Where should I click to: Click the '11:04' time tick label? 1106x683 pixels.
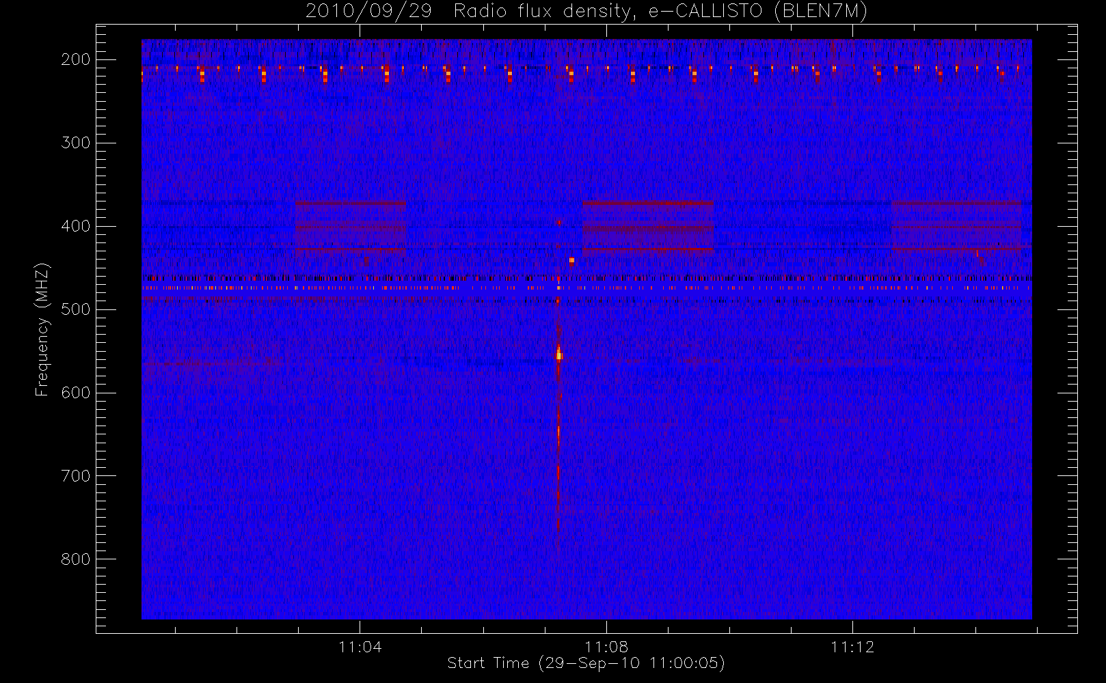tap(360, 647)
